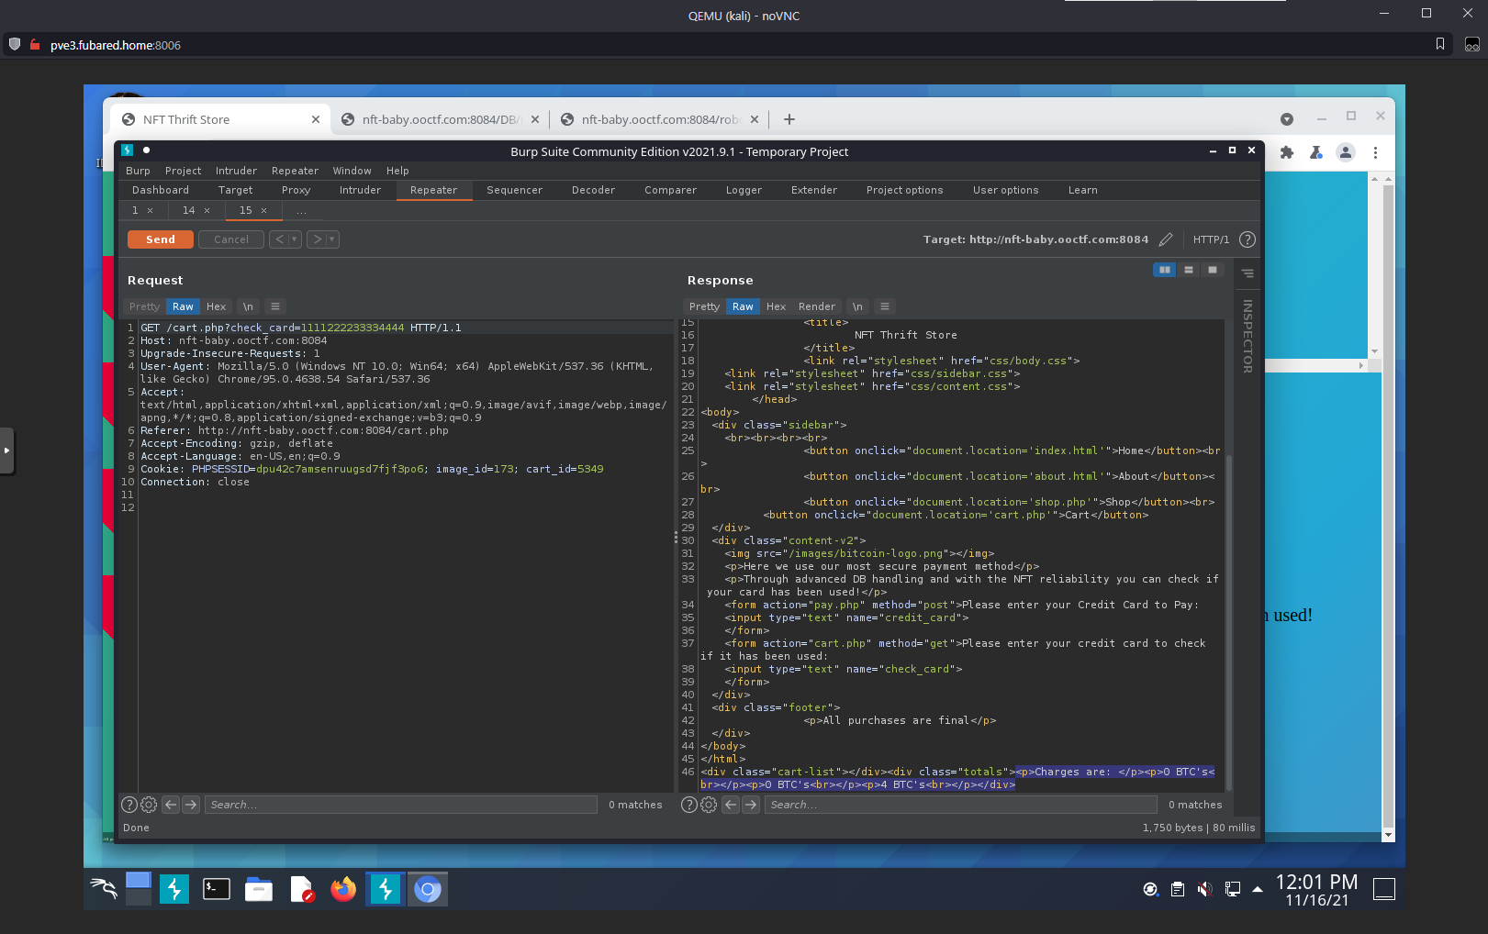The width and height of the screenshot is (1488, 934).
Task: Go back in request history
Action: (279, 239)
